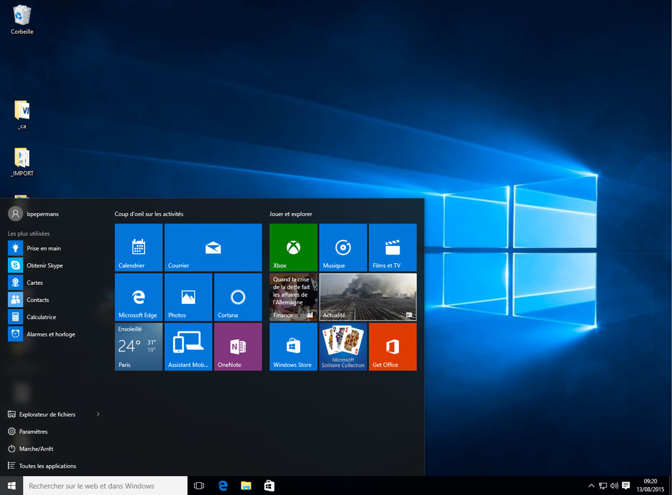Viewport: 672px width, 495px height.
Task: Select the _IMPORT desktop folder
Action: coord(22,162)
